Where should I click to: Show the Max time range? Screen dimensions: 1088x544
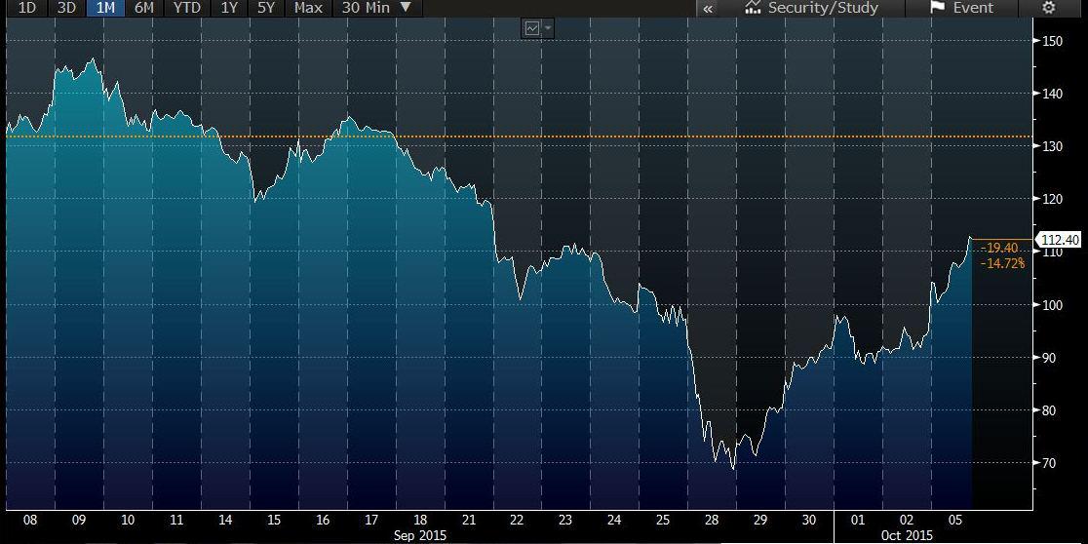point(308,8)
